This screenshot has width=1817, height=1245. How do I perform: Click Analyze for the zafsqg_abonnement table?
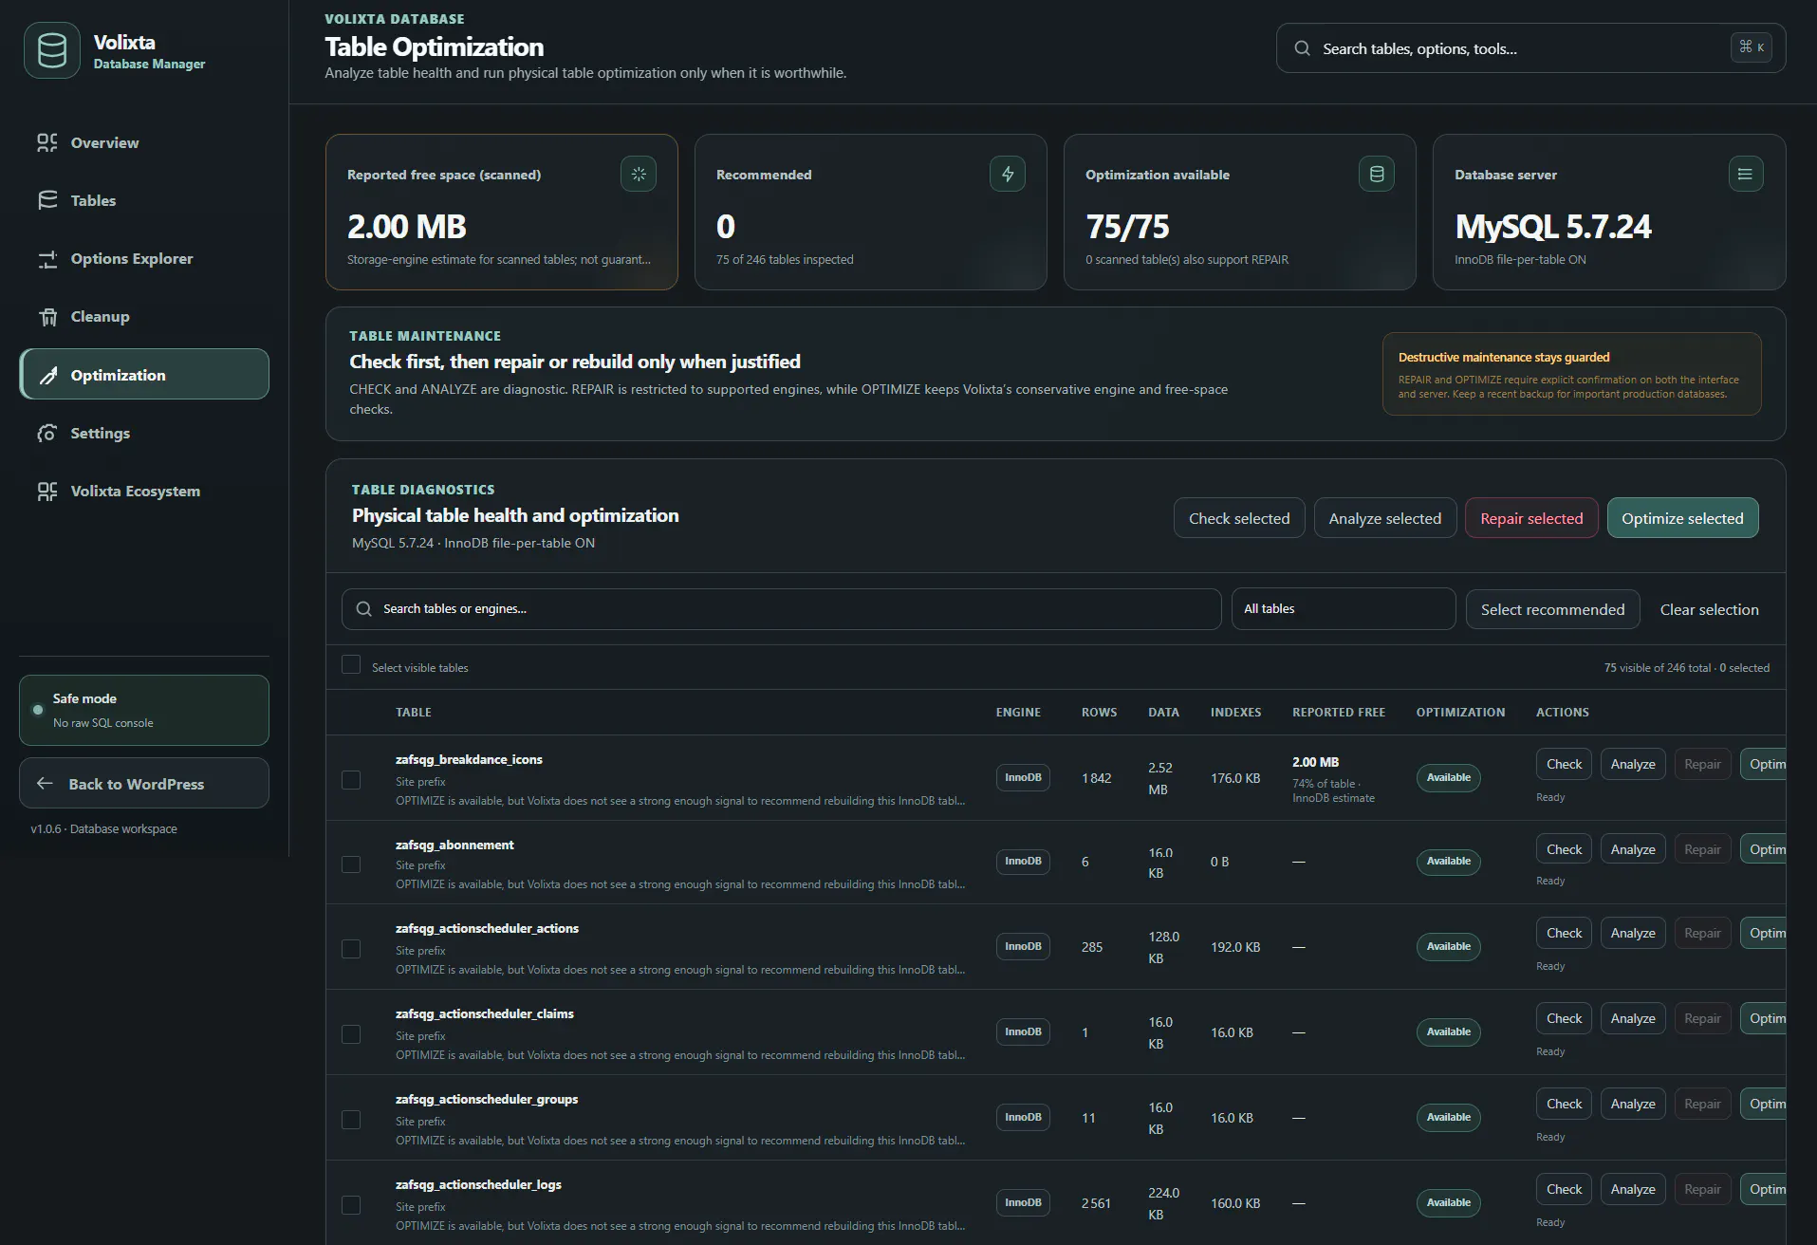tap(1632, 849)
